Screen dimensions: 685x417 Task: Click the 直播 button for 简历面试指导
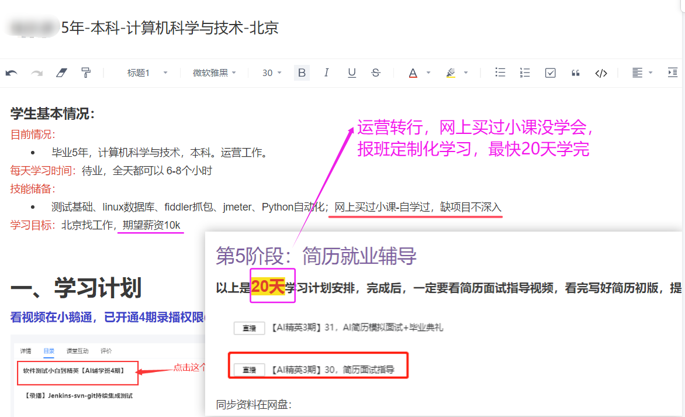pos(250,370)
